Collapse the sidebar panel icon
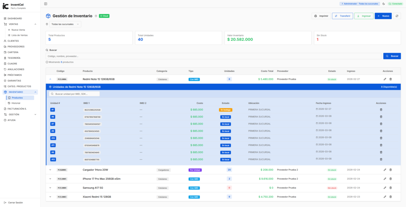The height and width of the screenshot is (207, 406). pos(46,4)
